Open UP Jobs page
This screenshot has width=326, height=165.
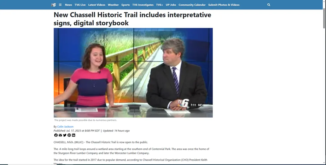(x=171, y=5)
